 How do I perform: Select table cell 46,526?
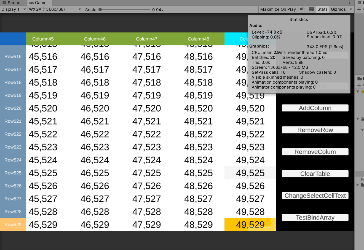coord(95,186)
